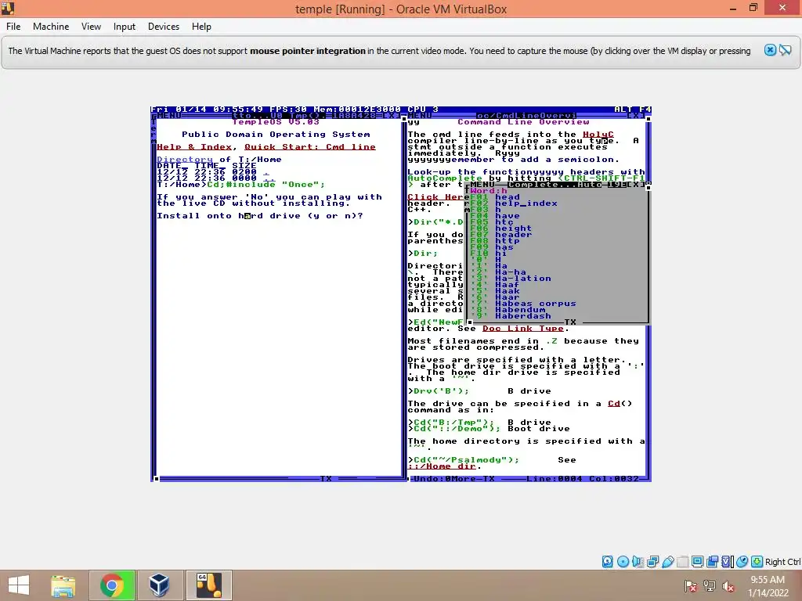Viewport: 802px width, 601px height.
Task: Click the 'Click Here' link
Action: 435,197
